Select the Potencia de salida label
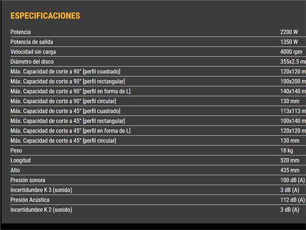306x230 pixels. pyautogui.click(x=32, y=42)
